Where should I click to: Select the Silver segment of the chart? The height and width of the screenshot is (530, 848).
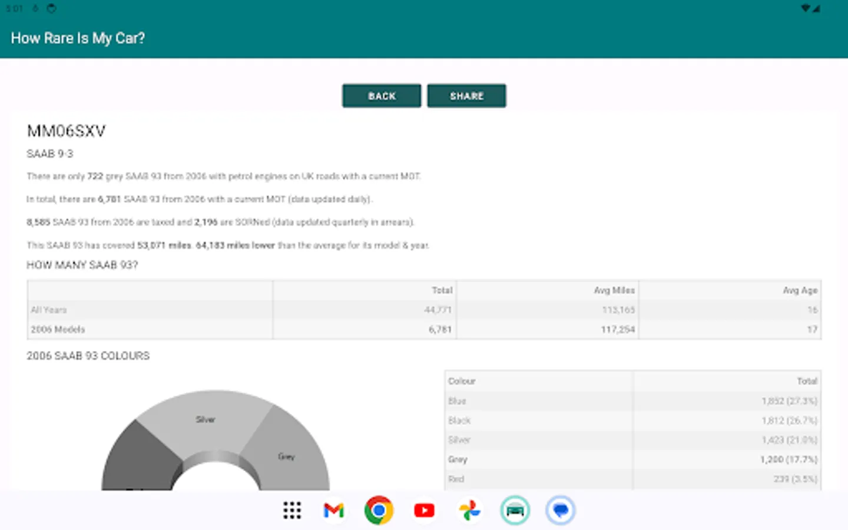[205, 419]
